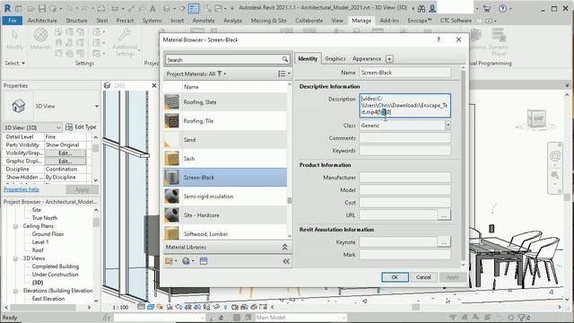Click the Text tool icon in quick access toolbar
This screenshot has height=323, width=574.
152,8
